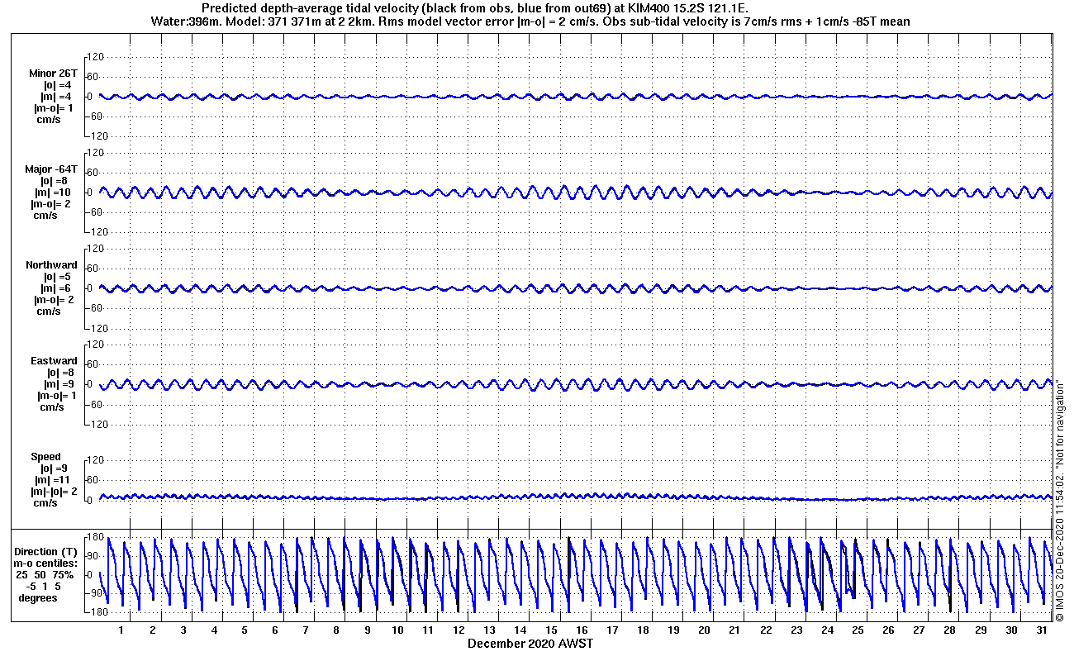Click the '|m|-|o|= 2' Speed difference value
This screenshot has width=1074, height=661.
[55, 492]
